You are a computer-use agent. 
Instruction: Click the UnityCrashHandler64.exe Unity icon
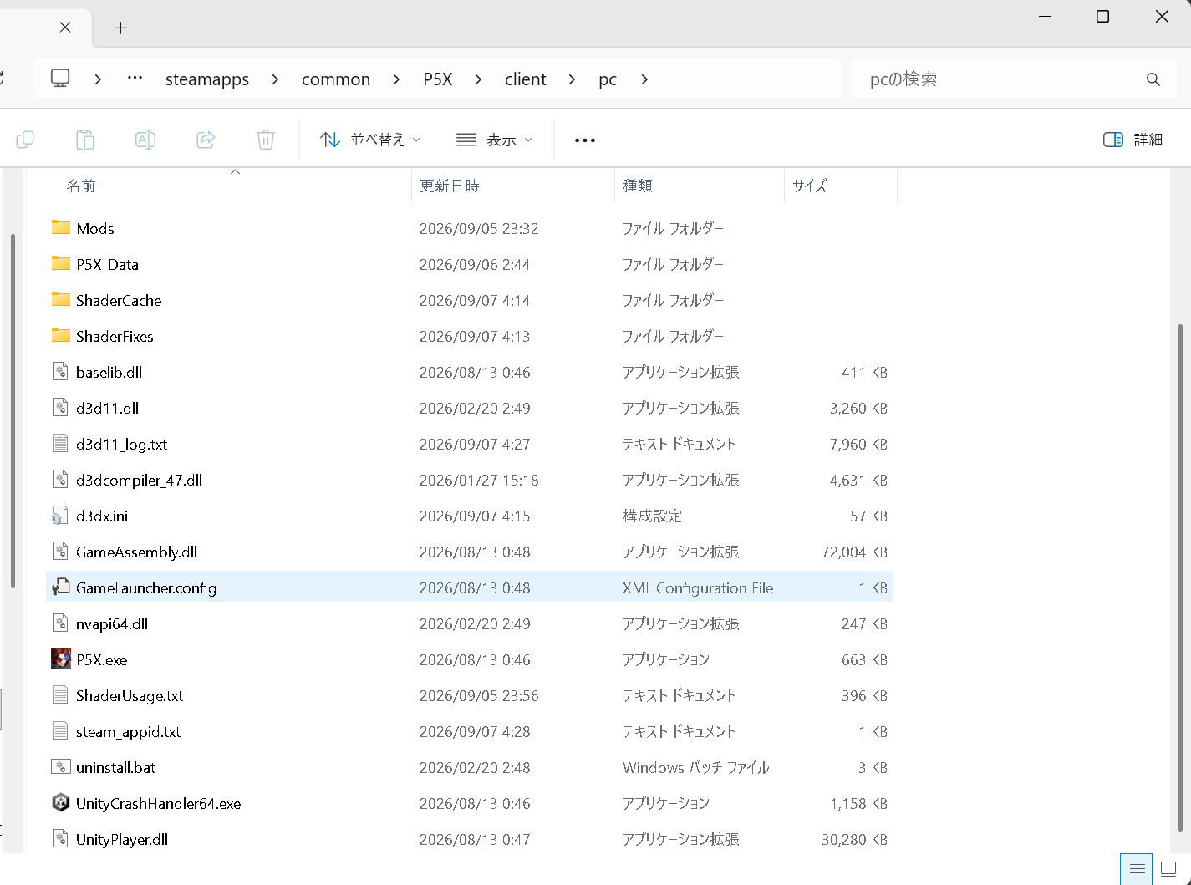pos(61,803)
